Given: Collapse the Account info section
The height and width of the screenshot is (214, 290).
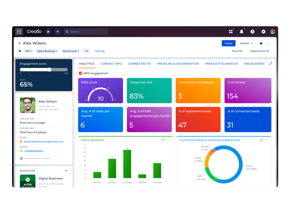Looking at the screenshot, I should [66, 171].
